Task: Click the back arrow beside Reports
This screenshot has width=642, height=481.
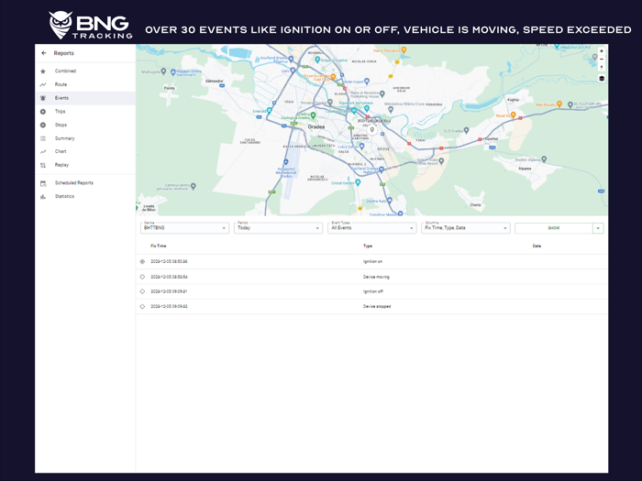Action: [x=44, y=53]
